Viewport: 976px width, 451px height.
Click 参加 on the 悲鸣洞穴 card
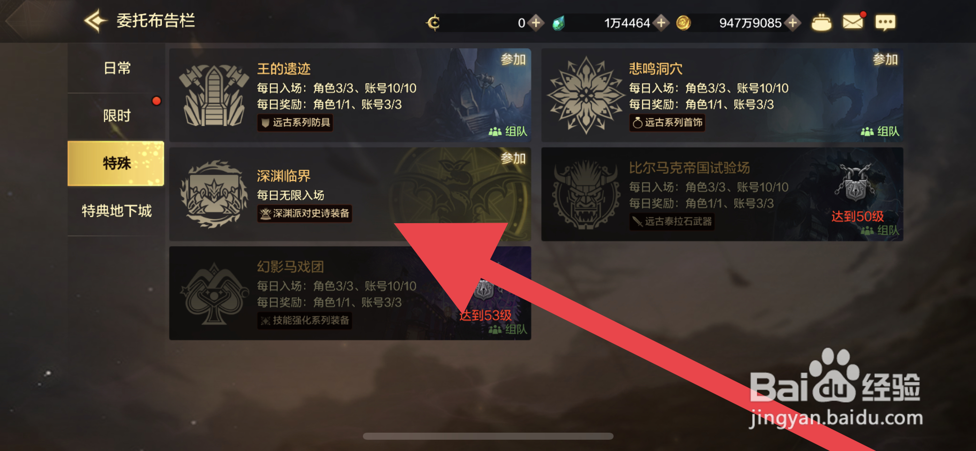[885, 60]
